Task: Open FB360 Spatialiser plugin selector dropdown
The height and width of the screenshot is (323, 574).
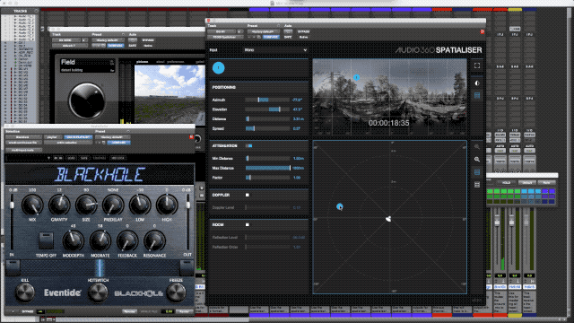Action: coord(225,37)
